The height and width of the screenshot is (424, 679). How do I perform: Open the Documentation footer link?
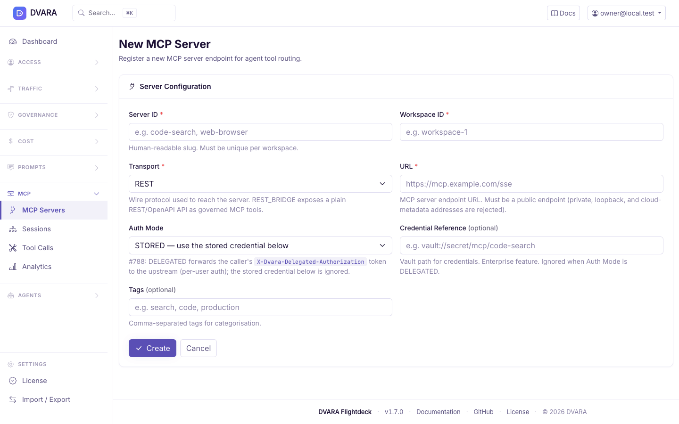[x=439, y=412]
